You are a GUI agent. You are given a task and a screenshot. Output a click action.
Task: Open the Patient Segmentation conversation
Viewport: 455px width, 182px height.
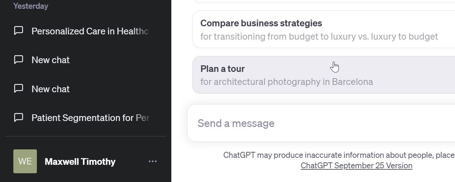coord(90,118)
